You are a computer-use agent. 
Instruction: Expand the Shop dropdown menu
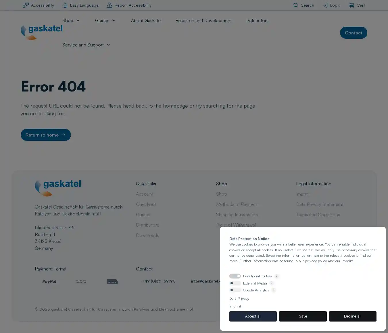(x=71, y=21)
